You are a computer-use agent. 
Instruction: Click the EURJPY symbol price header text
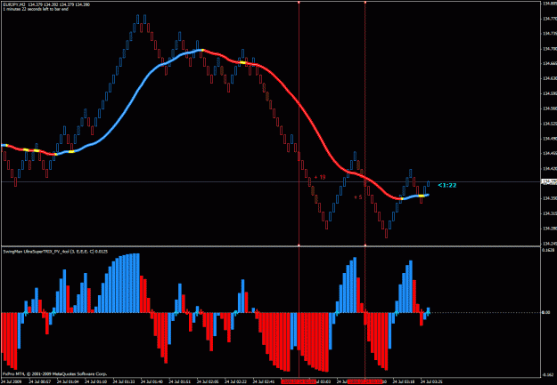[46, 4]
